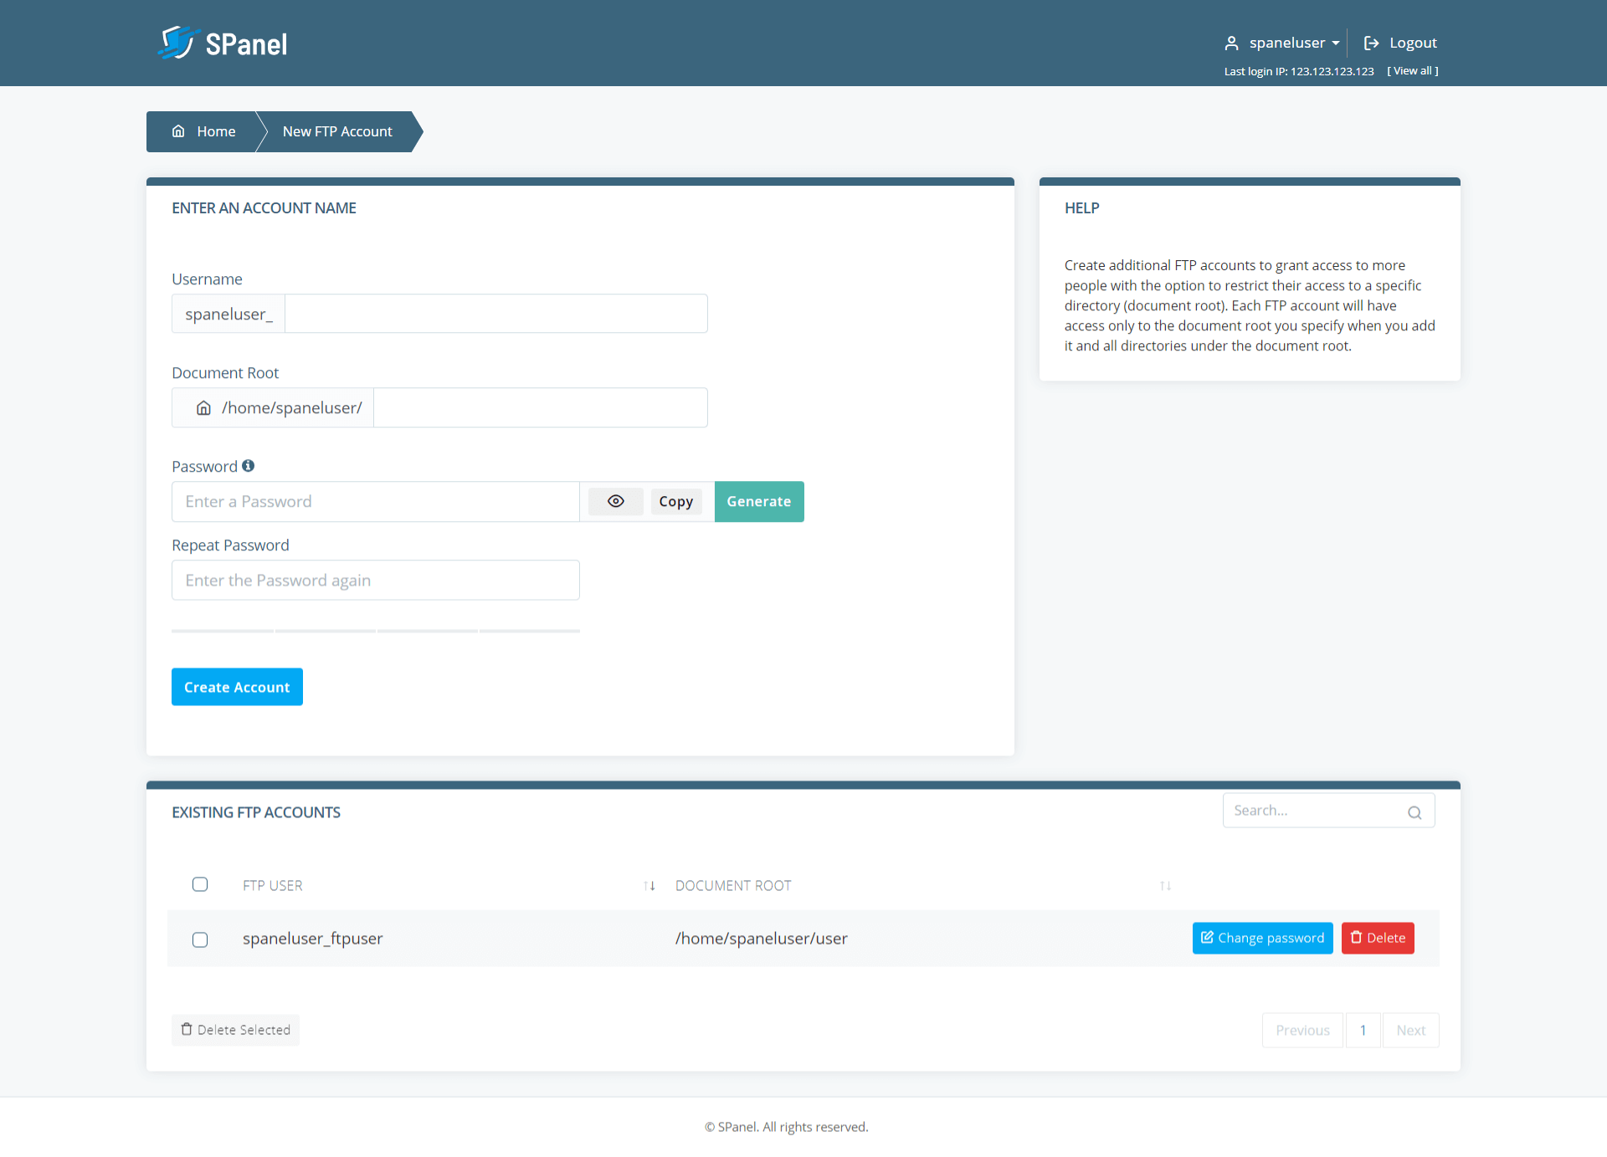1607x1157 pixels.
Task: Click Delete Selected button
Action: (x=235, y=1030)
